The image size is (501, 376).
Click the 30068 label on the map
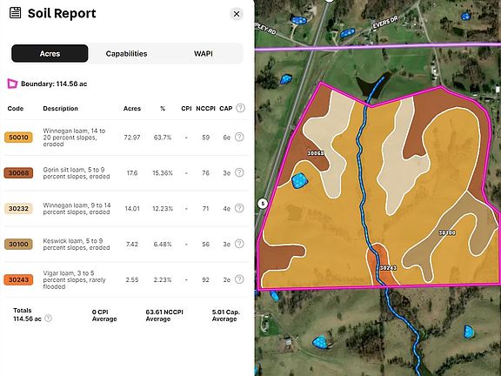click(x=316, y=153)
